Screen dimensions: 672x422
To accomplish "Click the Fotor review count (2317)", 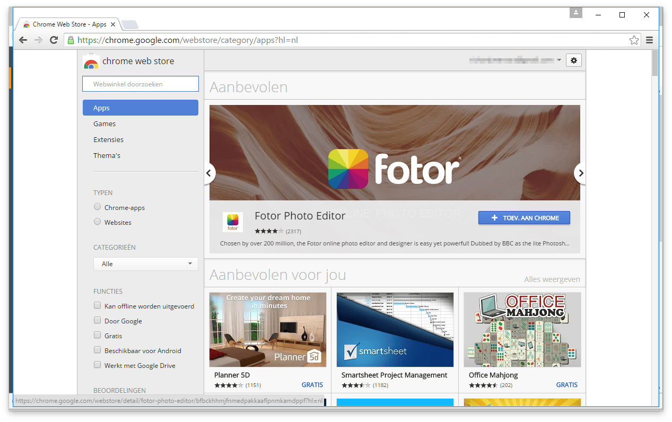I will click(293, 232).
